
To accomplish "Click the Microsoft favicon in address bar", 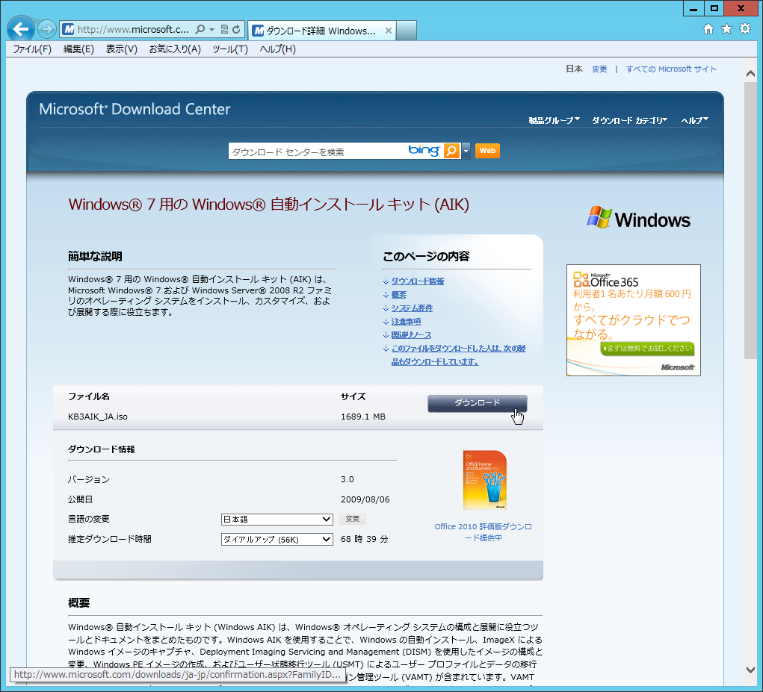I will [69, 29].
